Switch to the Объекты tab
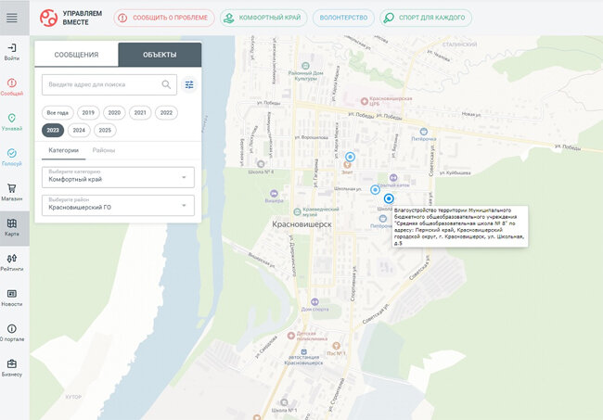Viewport: 603px width, 420px height. click(160, 55)
